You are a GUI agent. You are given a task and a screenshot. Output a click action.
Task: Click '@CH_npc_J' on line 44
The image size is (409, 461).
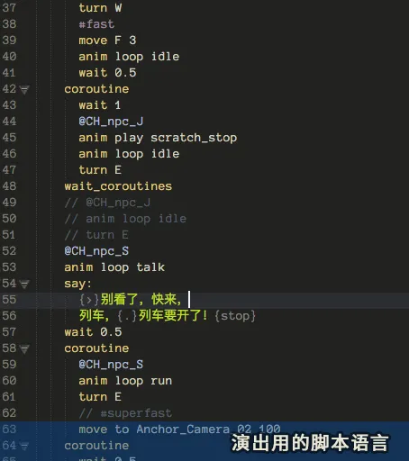click(x=111, y=122)
